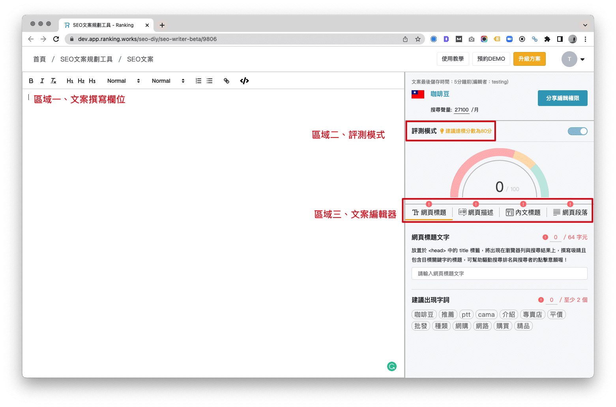Viewport: 616px width, 407px height.
Task: Click the 網頁標題文字 input field
Action: tap(499, 273)
